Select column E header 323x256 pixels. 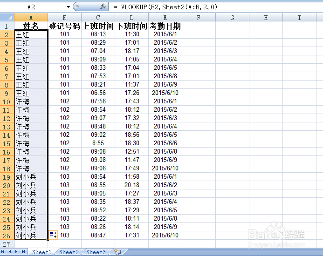pyautogui.click(x=165, y=17)
